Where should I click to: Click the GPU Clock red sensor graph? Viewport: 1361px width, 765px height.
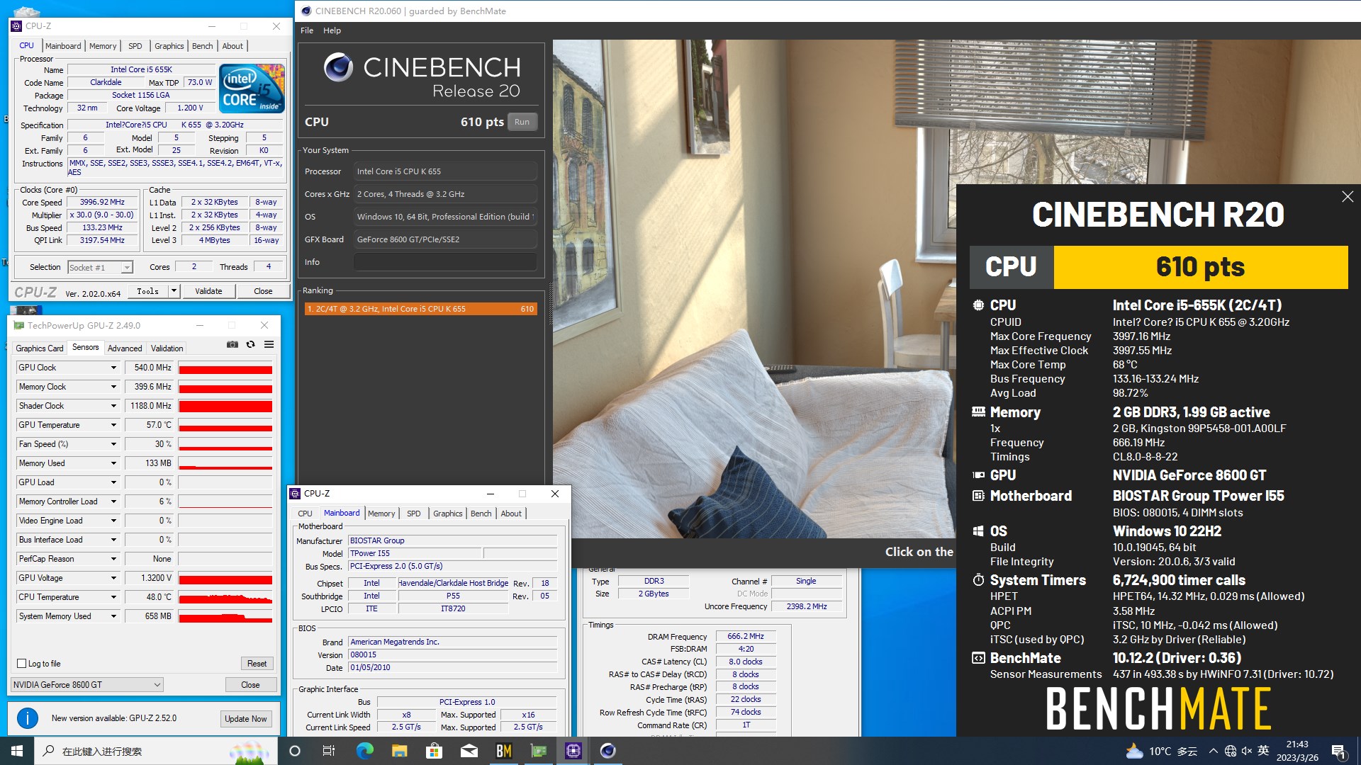coord(225,368)
